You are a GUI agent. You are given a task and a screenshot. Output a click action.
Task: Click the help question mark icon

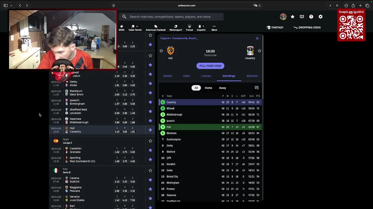311,17
